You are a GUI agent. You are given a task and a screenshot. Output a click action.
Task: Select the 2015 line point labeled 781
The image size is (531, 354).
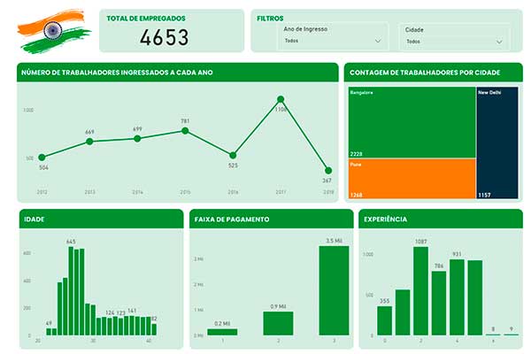click(185, 131)
